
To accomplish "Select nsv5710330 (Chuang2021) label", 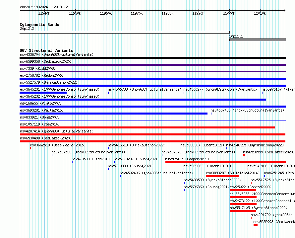I will (x=131, y=166).
